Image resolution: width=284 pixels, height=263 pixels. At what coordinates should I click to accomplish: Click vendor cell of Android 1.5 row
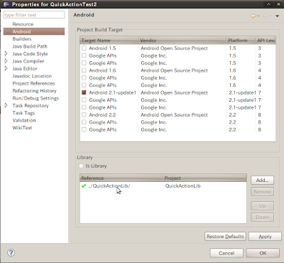click(x=174, y=48)
